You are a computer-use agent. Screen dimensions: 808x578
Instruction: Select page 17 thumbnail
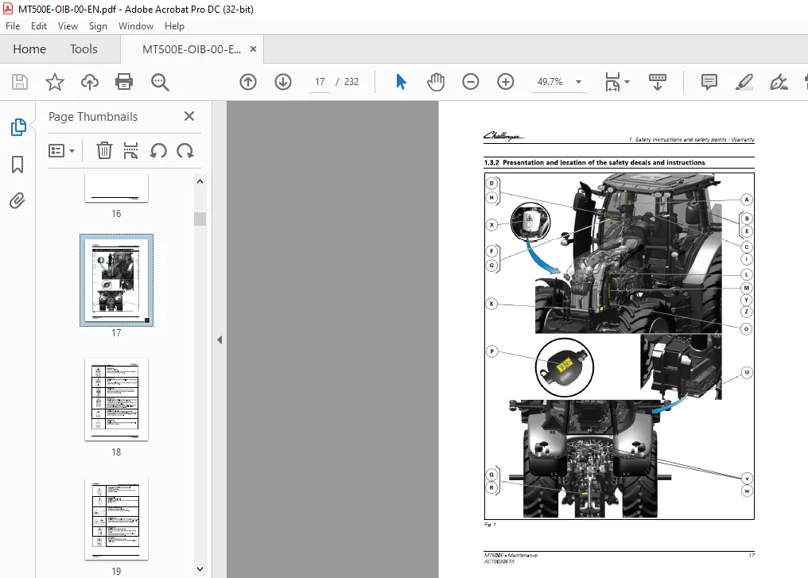click(116, 280)
